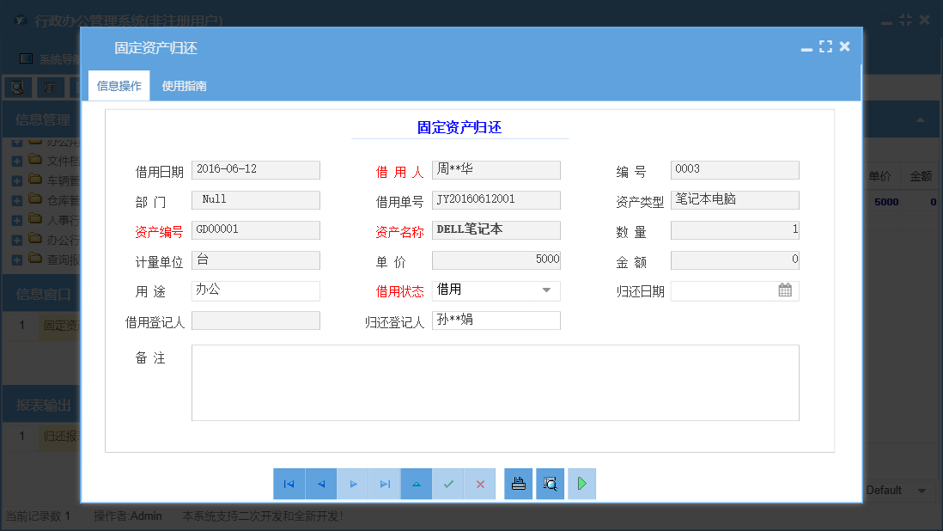This screenshot has width=943, height=531.
Task: Jump to the first record
Action: [289, 484]
